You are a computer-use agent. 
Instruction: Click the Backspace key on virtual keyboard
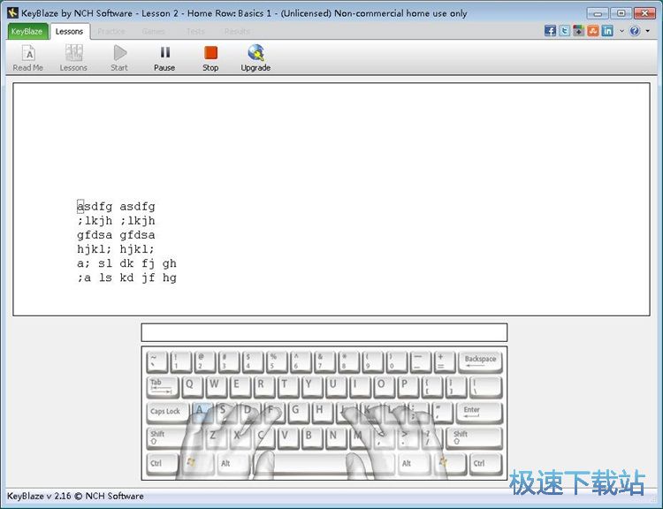[x=480, y=361]
